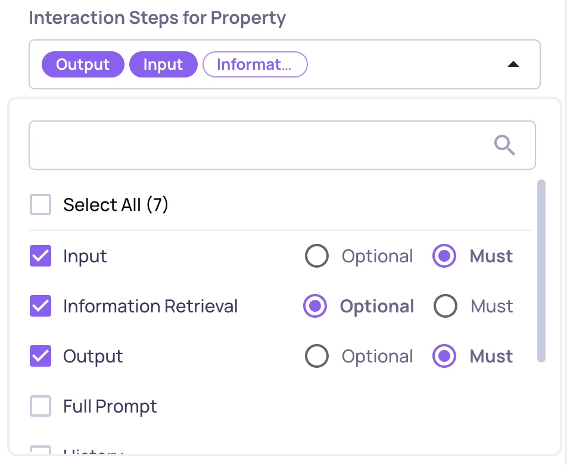Collapse the Interaction Steps dropdown arrow
The height and width of the screenshot is (465, 567).
coord(513,64)
